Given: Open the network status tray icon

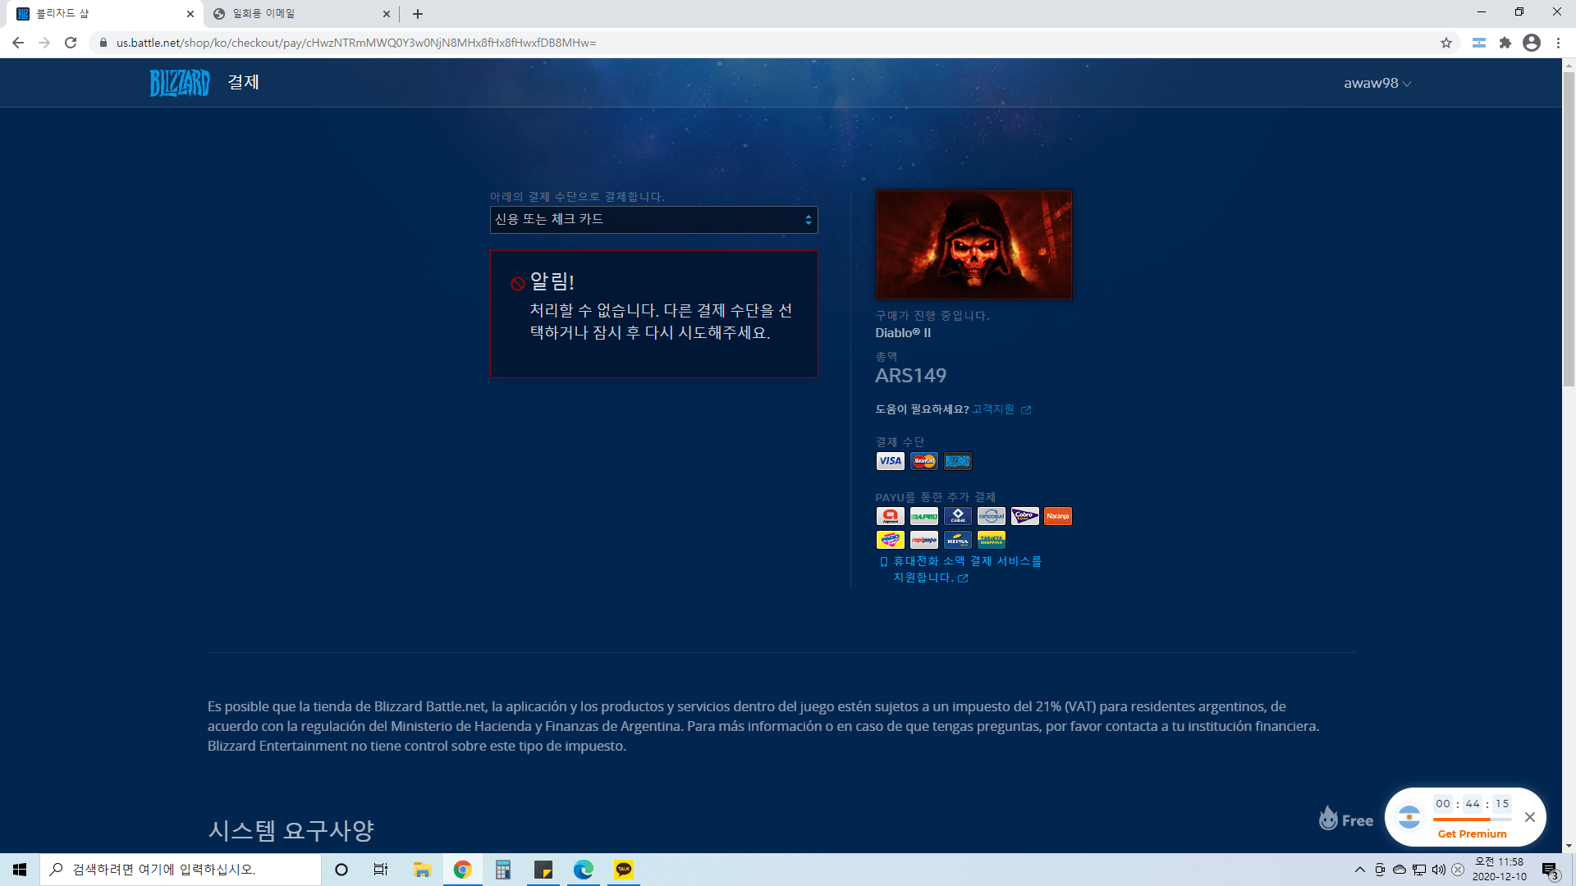Looking at the screenshot, I should point(1419,870).
